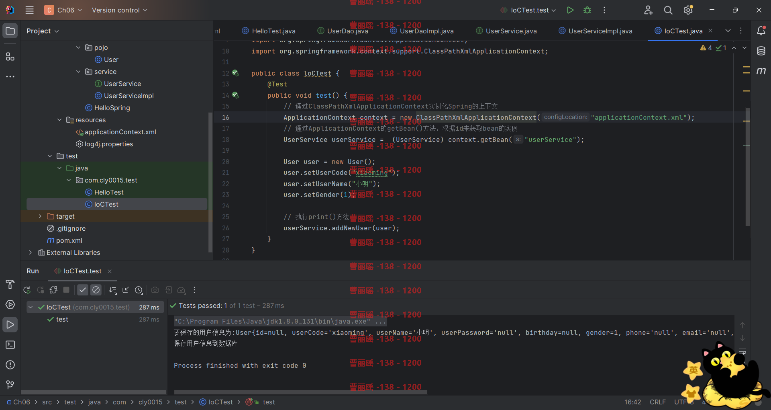Expand the target folder
This screenshot has width=771, height=410.
point(40,216)
